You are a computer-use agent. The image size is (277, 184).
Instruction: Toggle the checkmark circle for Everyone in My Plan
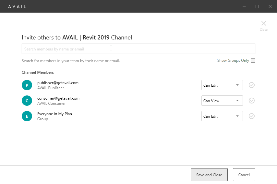click(x=252, y=116)
